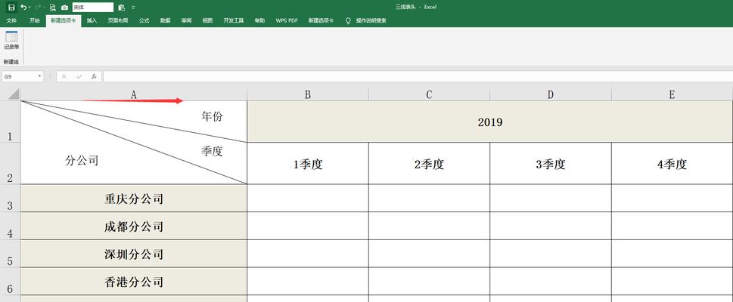Select column C header
Viewport: 733px width, 302px height.
(x=429, y=94)
